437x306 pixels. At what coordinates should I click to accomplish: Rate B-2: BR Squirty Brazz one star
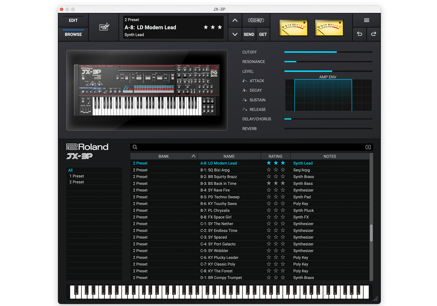(269, 176)
